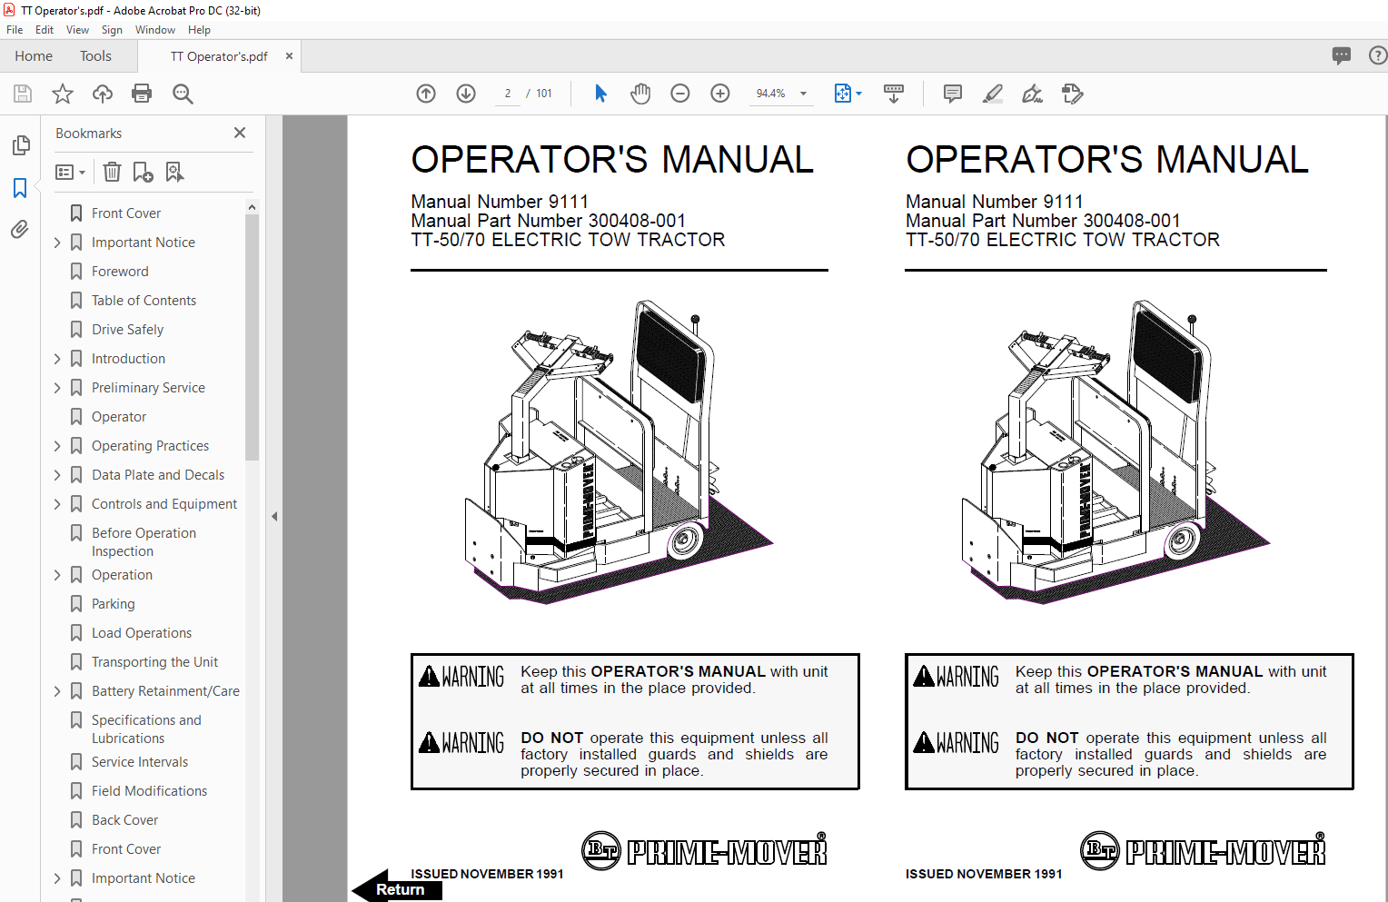Go to the Back Cover bookmark

click(x=124, y=820)
